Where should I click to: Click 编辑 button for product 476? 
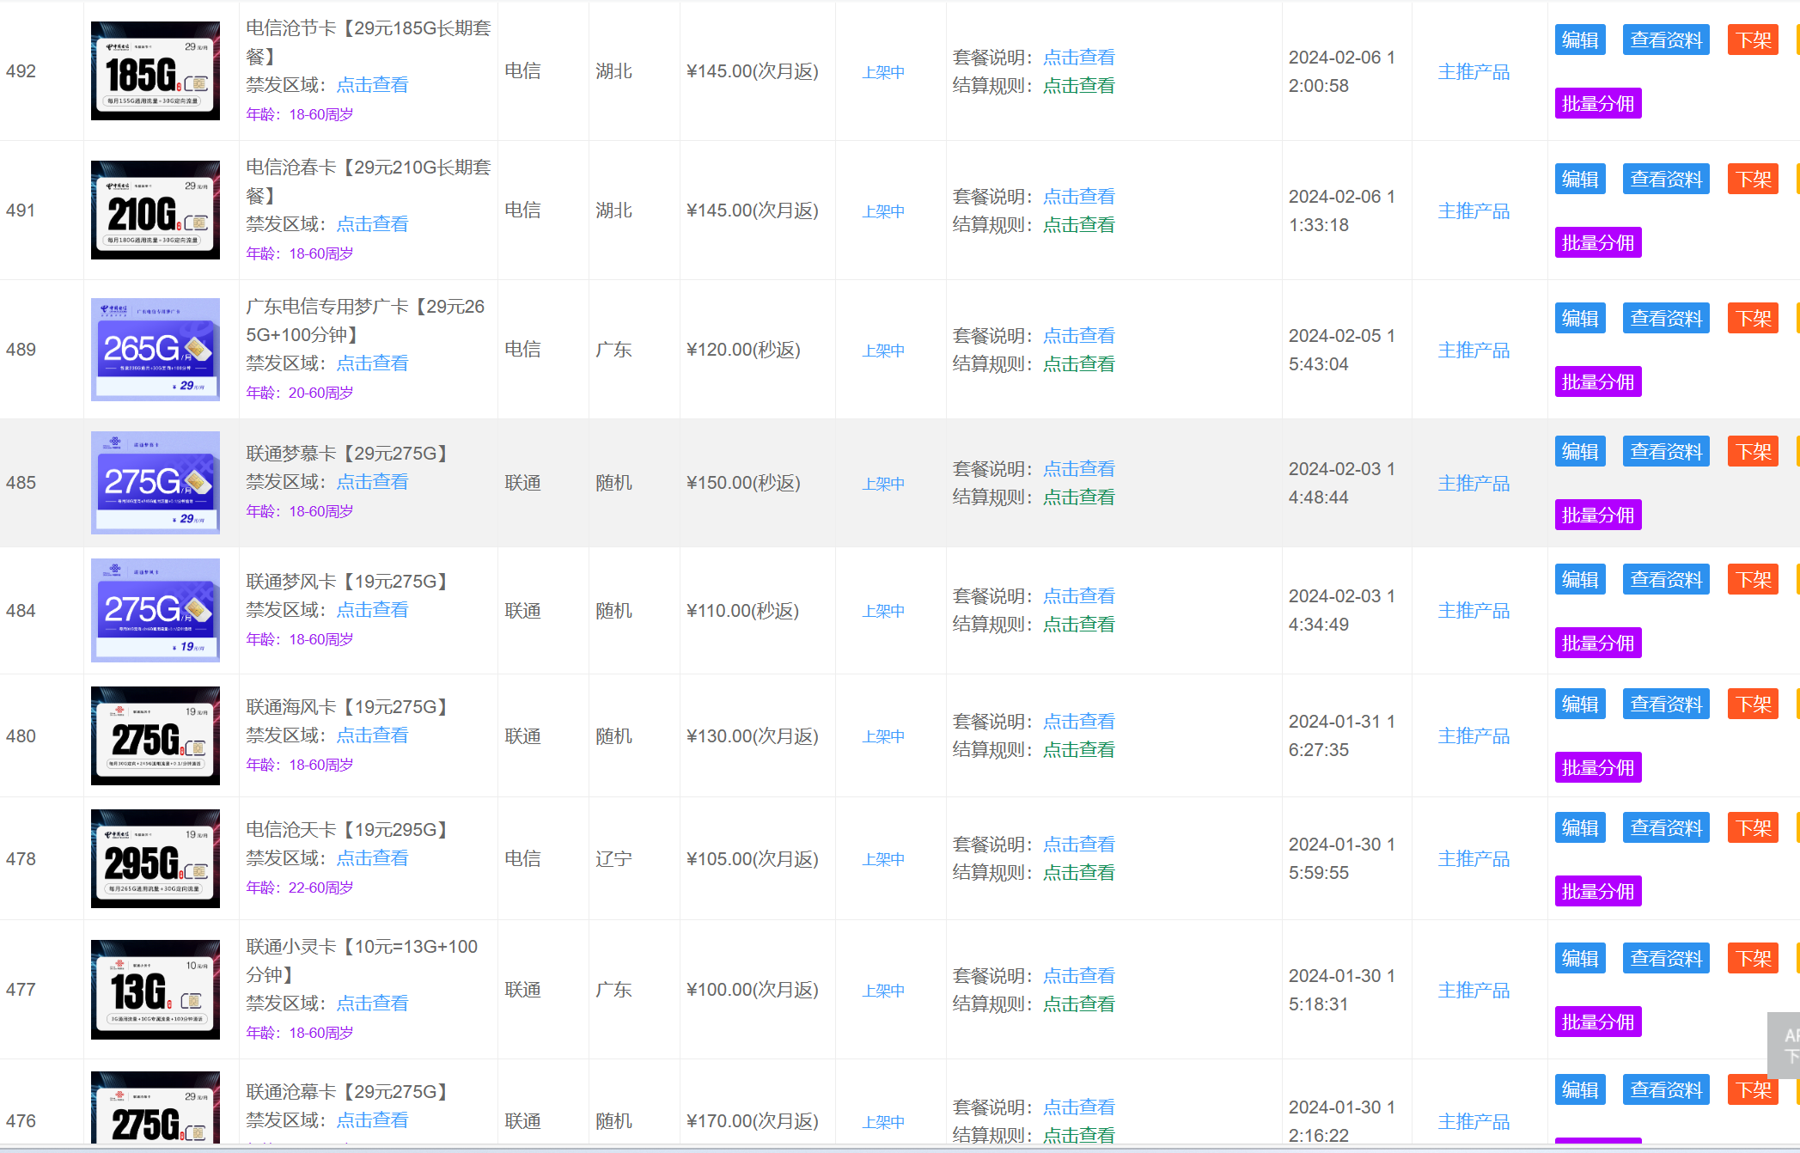[1579, 1089]
